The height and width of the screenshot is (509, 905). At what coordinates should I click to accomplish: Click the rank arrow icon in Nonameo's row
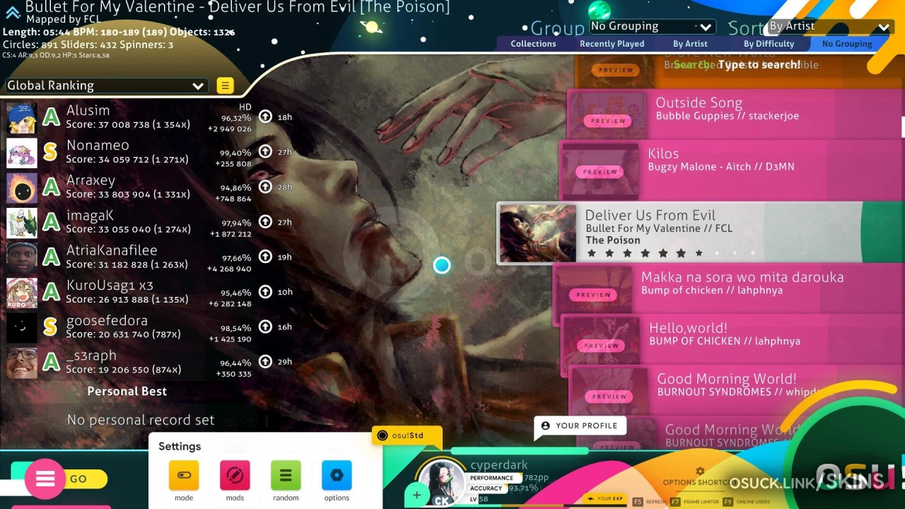click(265, 151)
